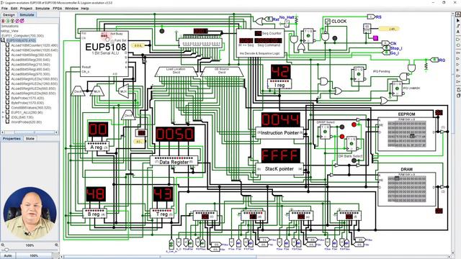The width and height of the screenshot is (461, 259).
Task: Click the canvas vertical scrollbar
Action: [454, 73]
